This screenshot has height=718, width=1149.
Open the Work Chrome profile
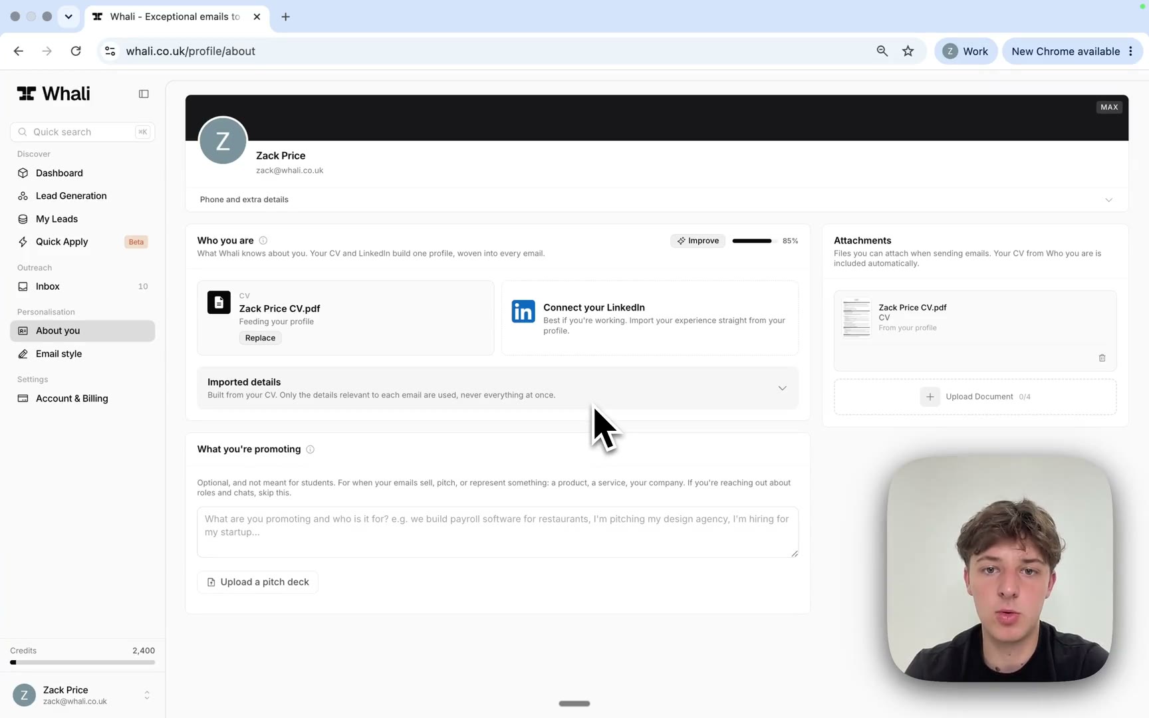click(965, 51)
